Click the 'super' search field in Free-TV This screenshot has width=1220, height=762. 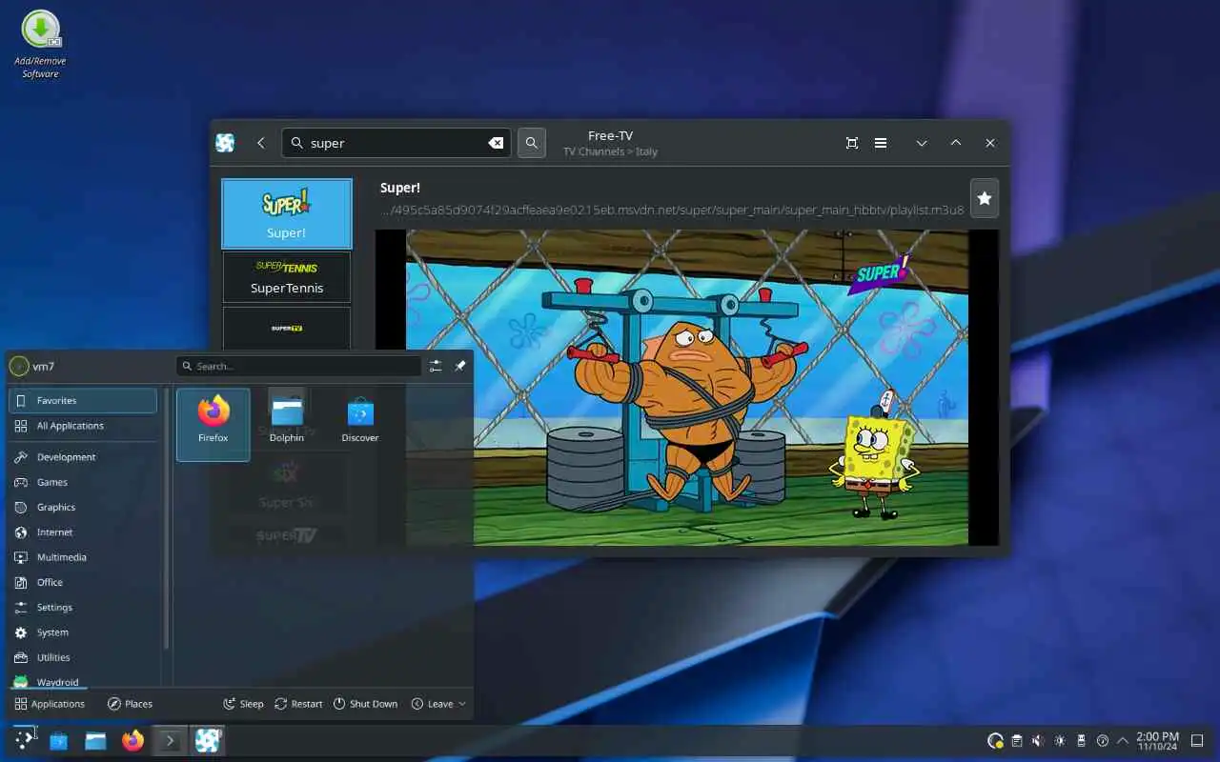pos(396,143)
